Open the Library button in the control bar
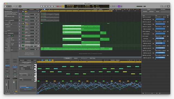The width and height of the screenshot is (174, 99). pyautogui.click(x=5, y=6)
